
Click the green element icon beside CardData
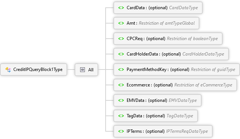pyautogui.click(x=121, y=8)
